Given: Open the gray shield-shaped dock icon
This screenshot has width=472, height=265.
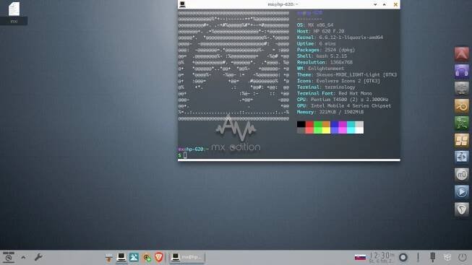Looking at the screenshot, I should pos(461,209).
